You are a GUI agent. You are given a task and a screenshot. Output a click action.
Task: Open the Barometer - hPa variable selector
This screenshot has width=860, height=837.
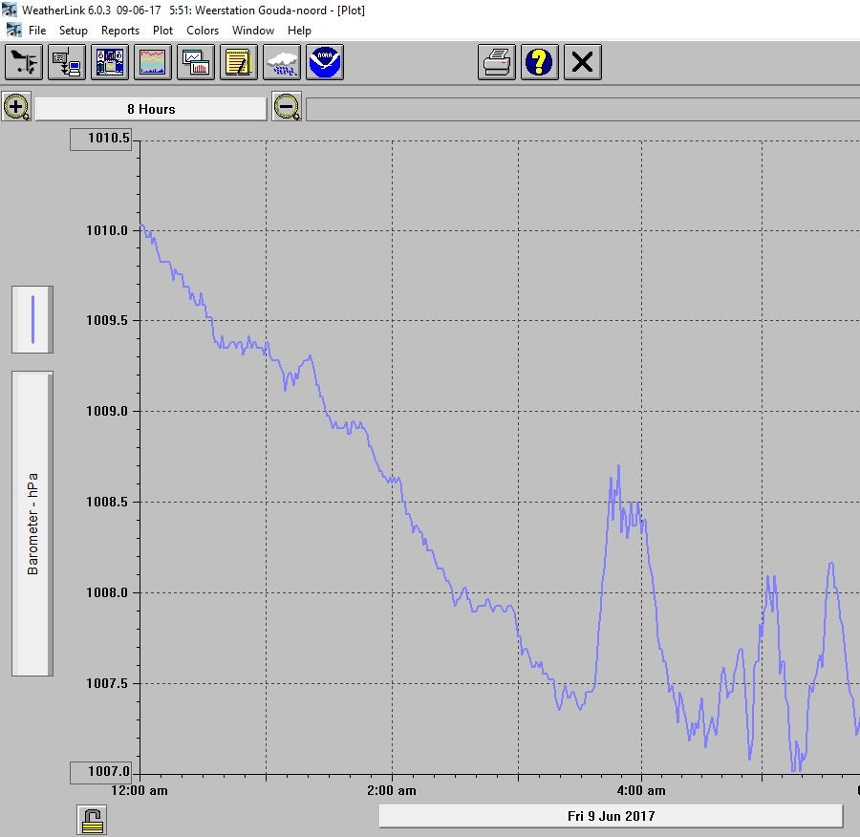point(32,524)
